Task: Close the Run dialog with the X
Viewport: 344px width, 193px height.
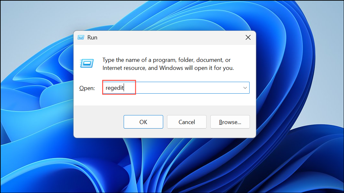Action: (248, 37)
